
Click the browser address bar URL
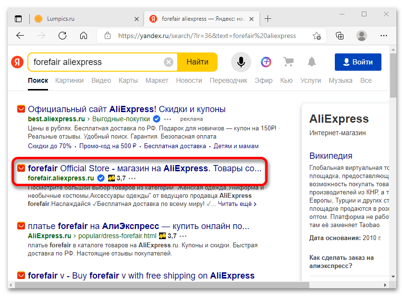[x=207, y=36]
